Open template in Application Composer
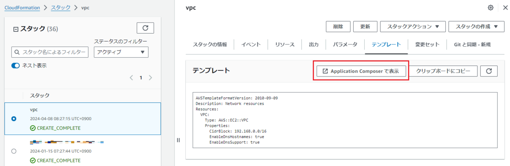The image size is (510, 166). click(361, 71)
